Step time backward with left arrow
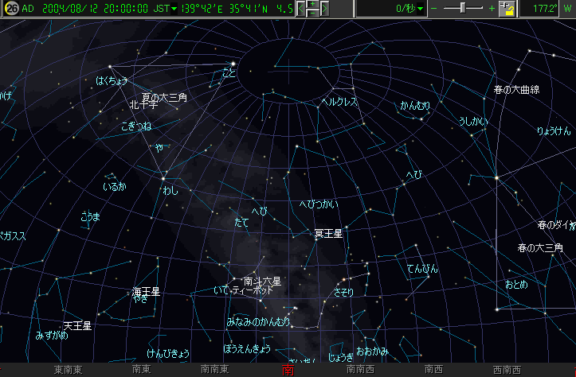 (x=301, y=9)
